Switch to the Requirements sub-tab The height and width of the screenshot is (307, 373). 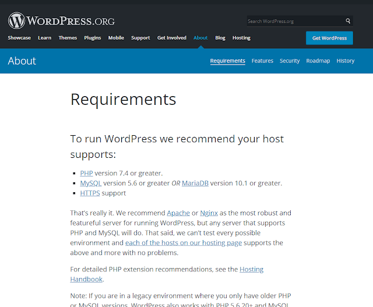pyautogui.click(x=228, y=61)
